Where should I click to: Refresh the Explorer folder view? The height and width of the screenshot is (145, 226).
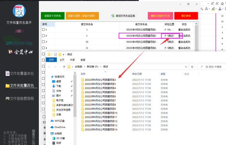pos(192,67)
